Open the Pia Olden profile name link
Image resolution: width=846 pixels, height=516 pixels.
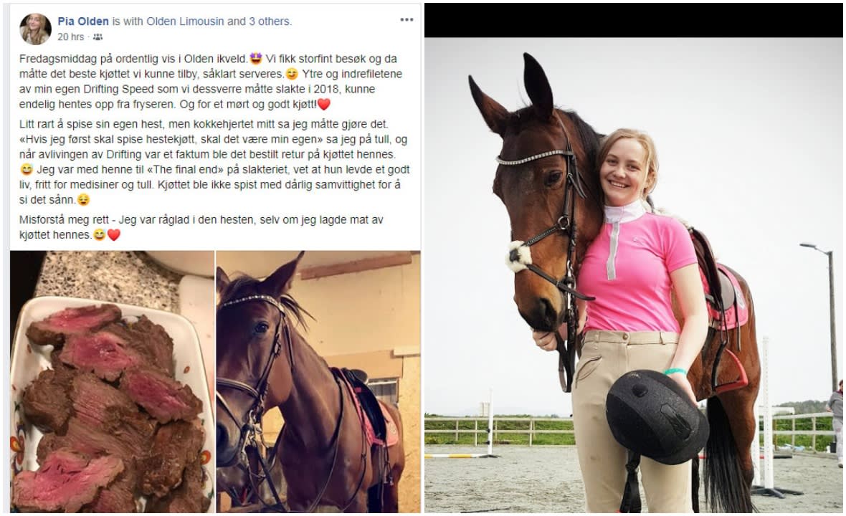(x=83, y=21)
